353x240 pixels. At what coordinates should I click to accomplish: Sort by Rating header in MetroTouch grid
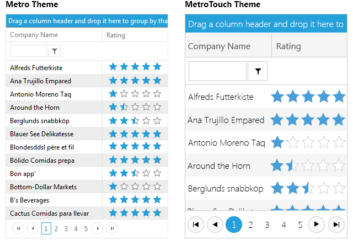(x=288, y=46)
